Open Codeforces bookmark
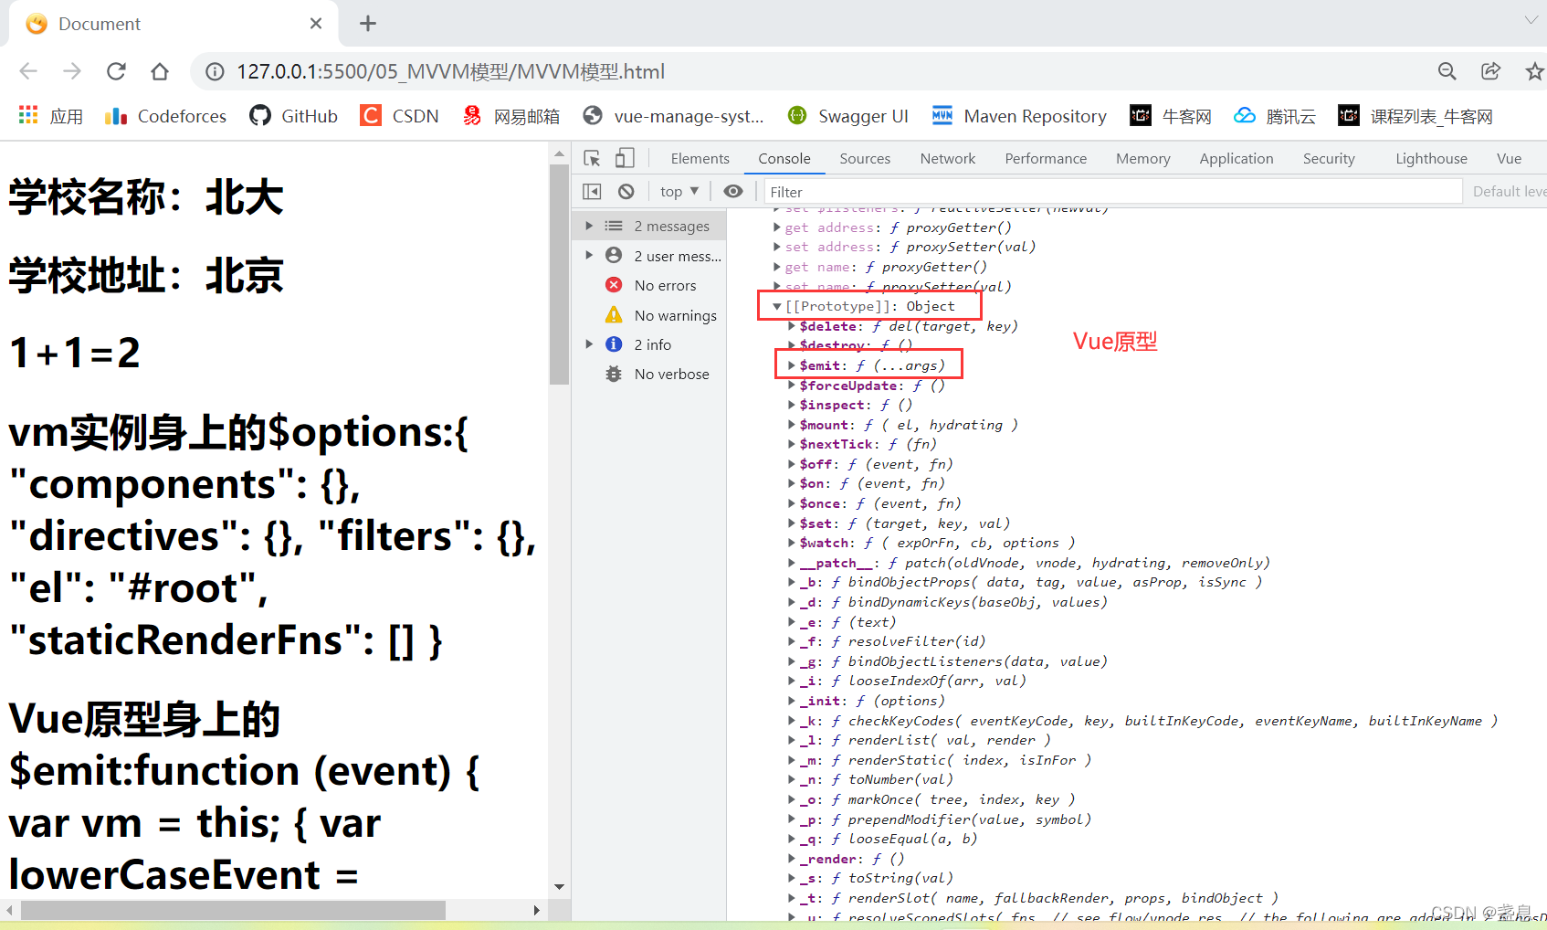This screenshot has width=1547, height=930. (x=165, y=116)
